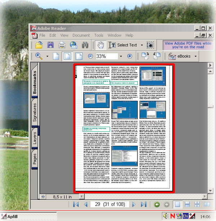The height and width of the screenshot is (221, 216).
Task: Open the eBooks button
Action: click(x=180, y=56)
